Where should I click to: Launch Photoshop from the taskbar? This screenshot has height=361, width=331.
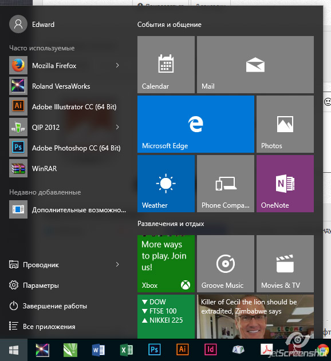(x=154, y=350)
